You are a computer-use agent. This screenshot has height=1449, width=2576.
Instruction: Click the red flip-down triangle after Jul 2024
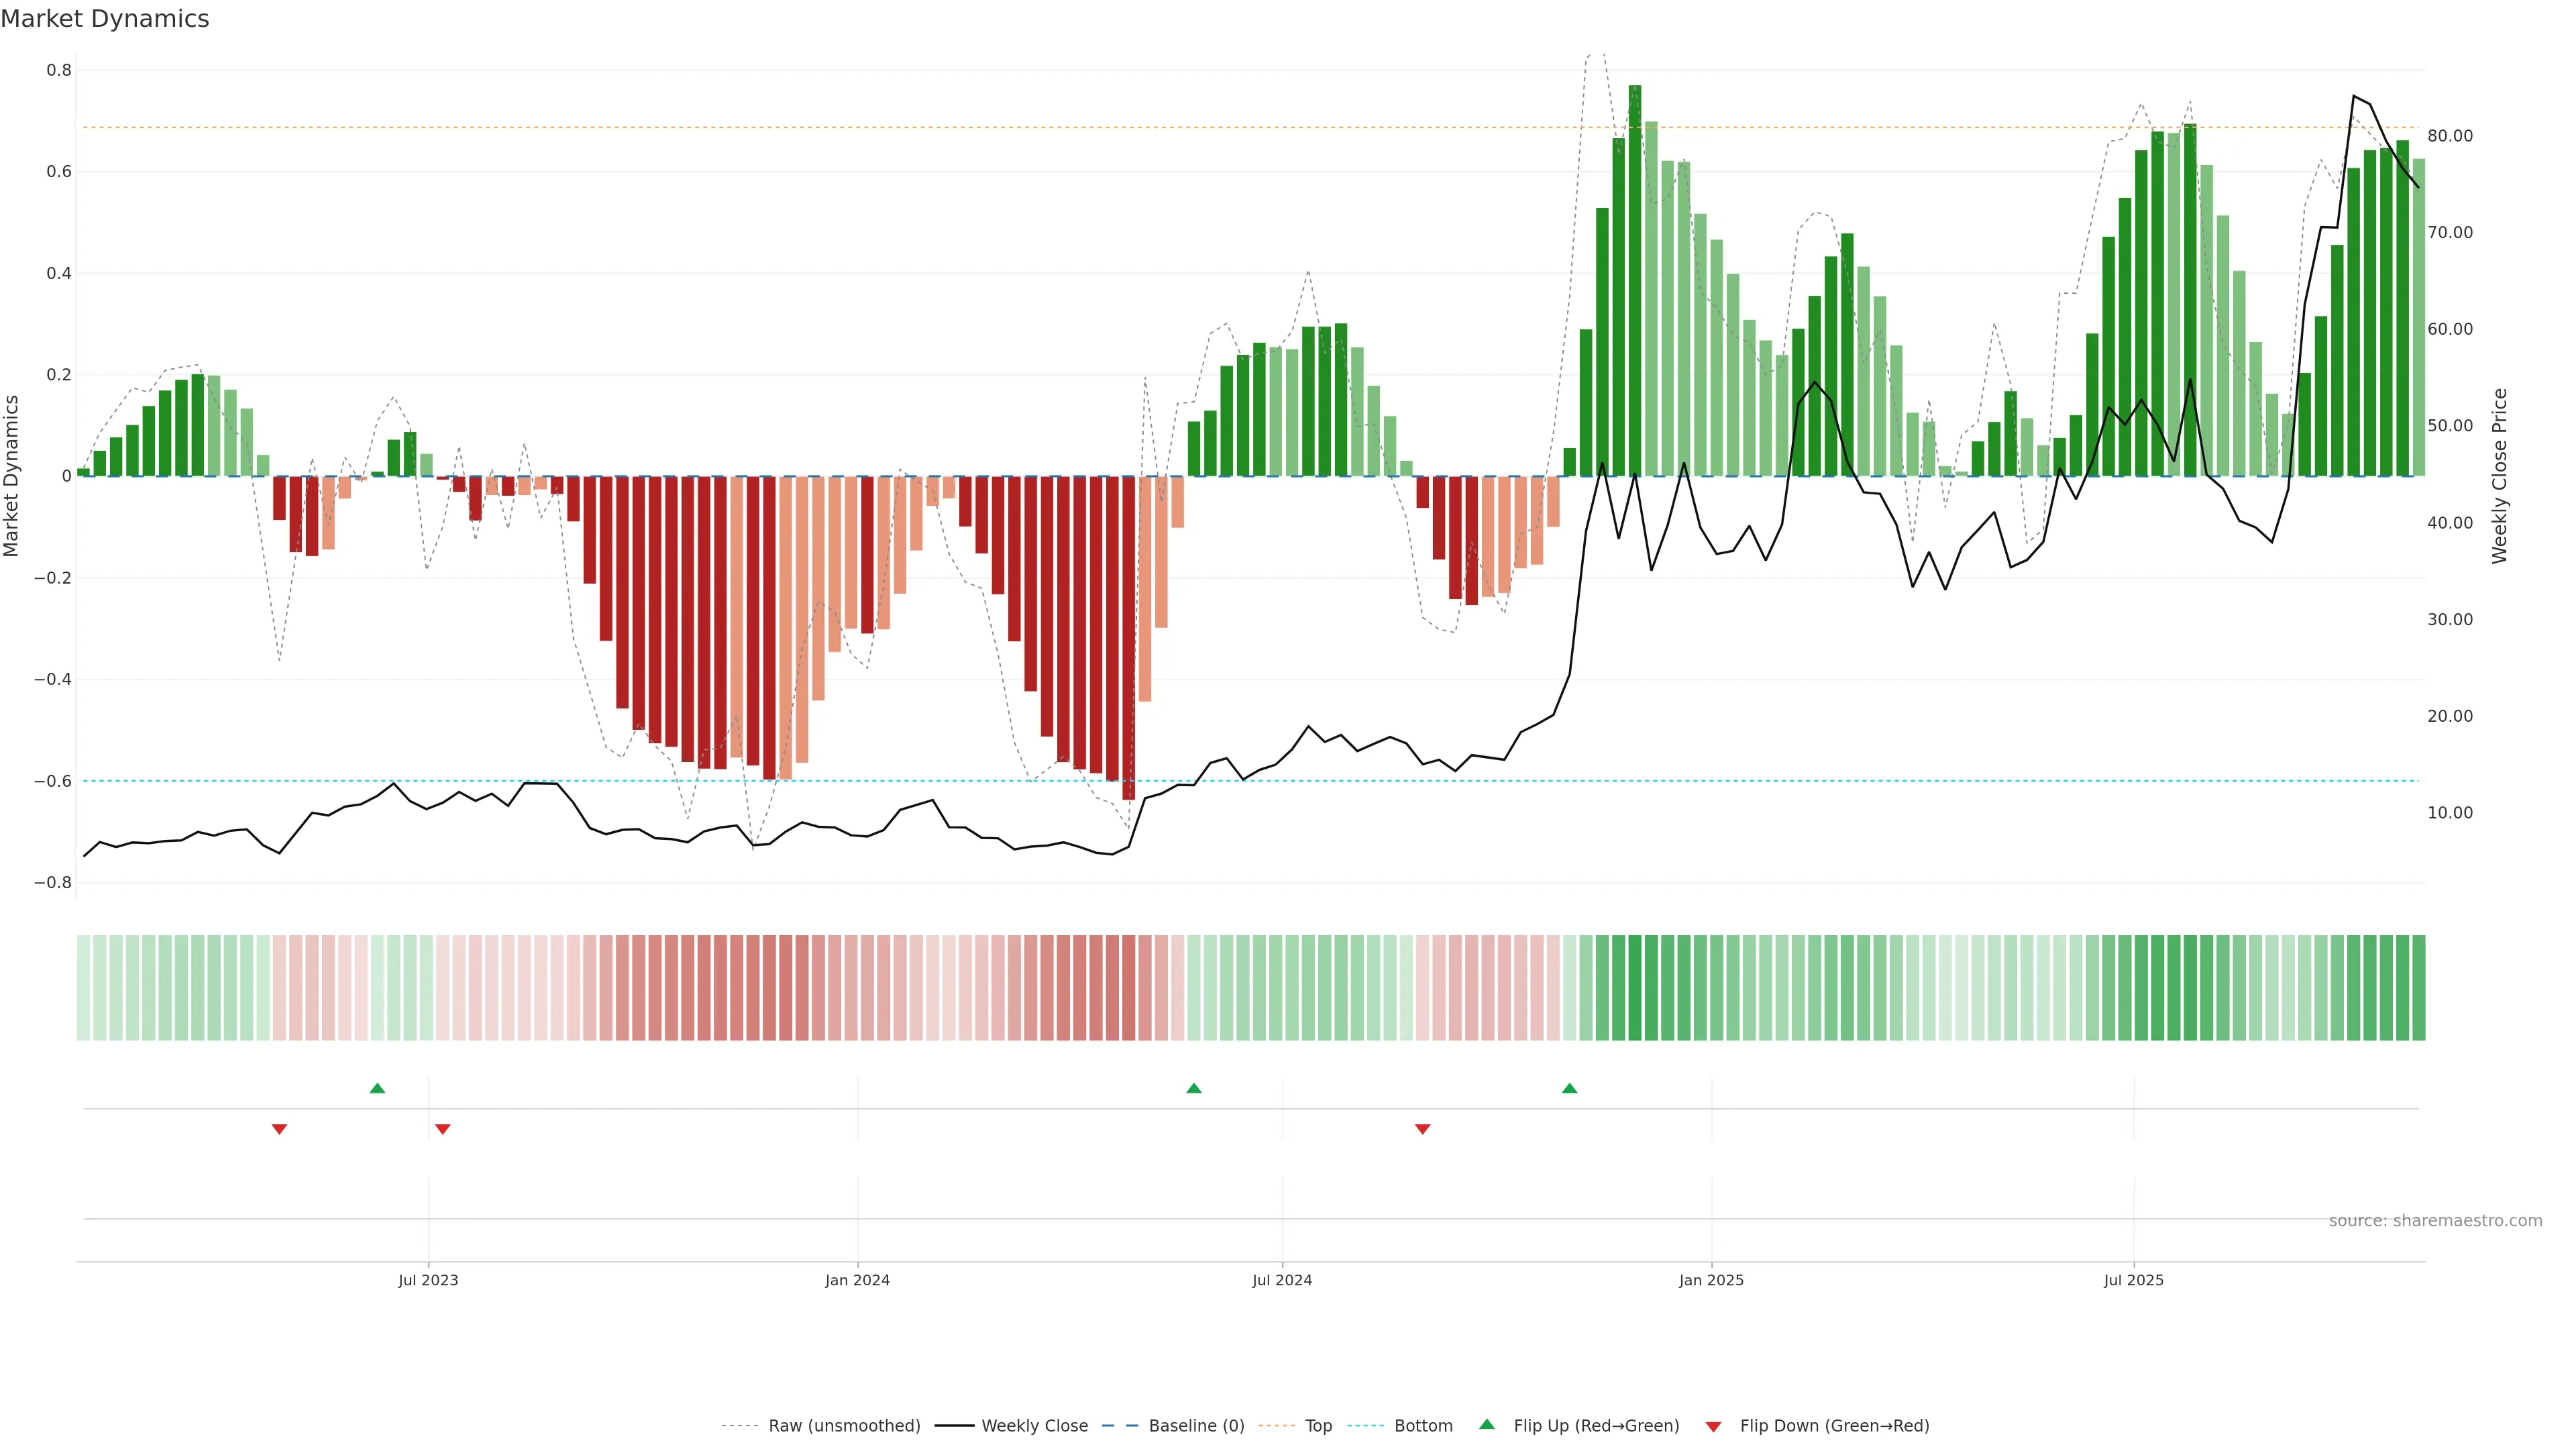pos(1422,1129)
